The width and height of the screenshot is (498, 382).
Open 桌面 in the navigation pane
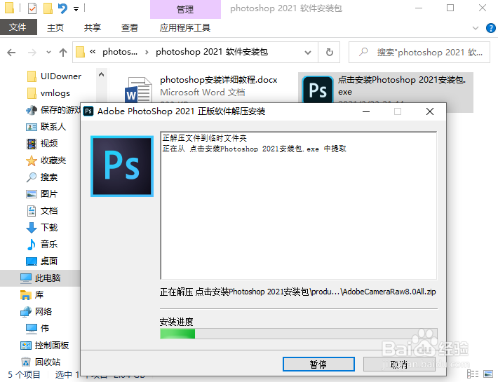(42, 261)
